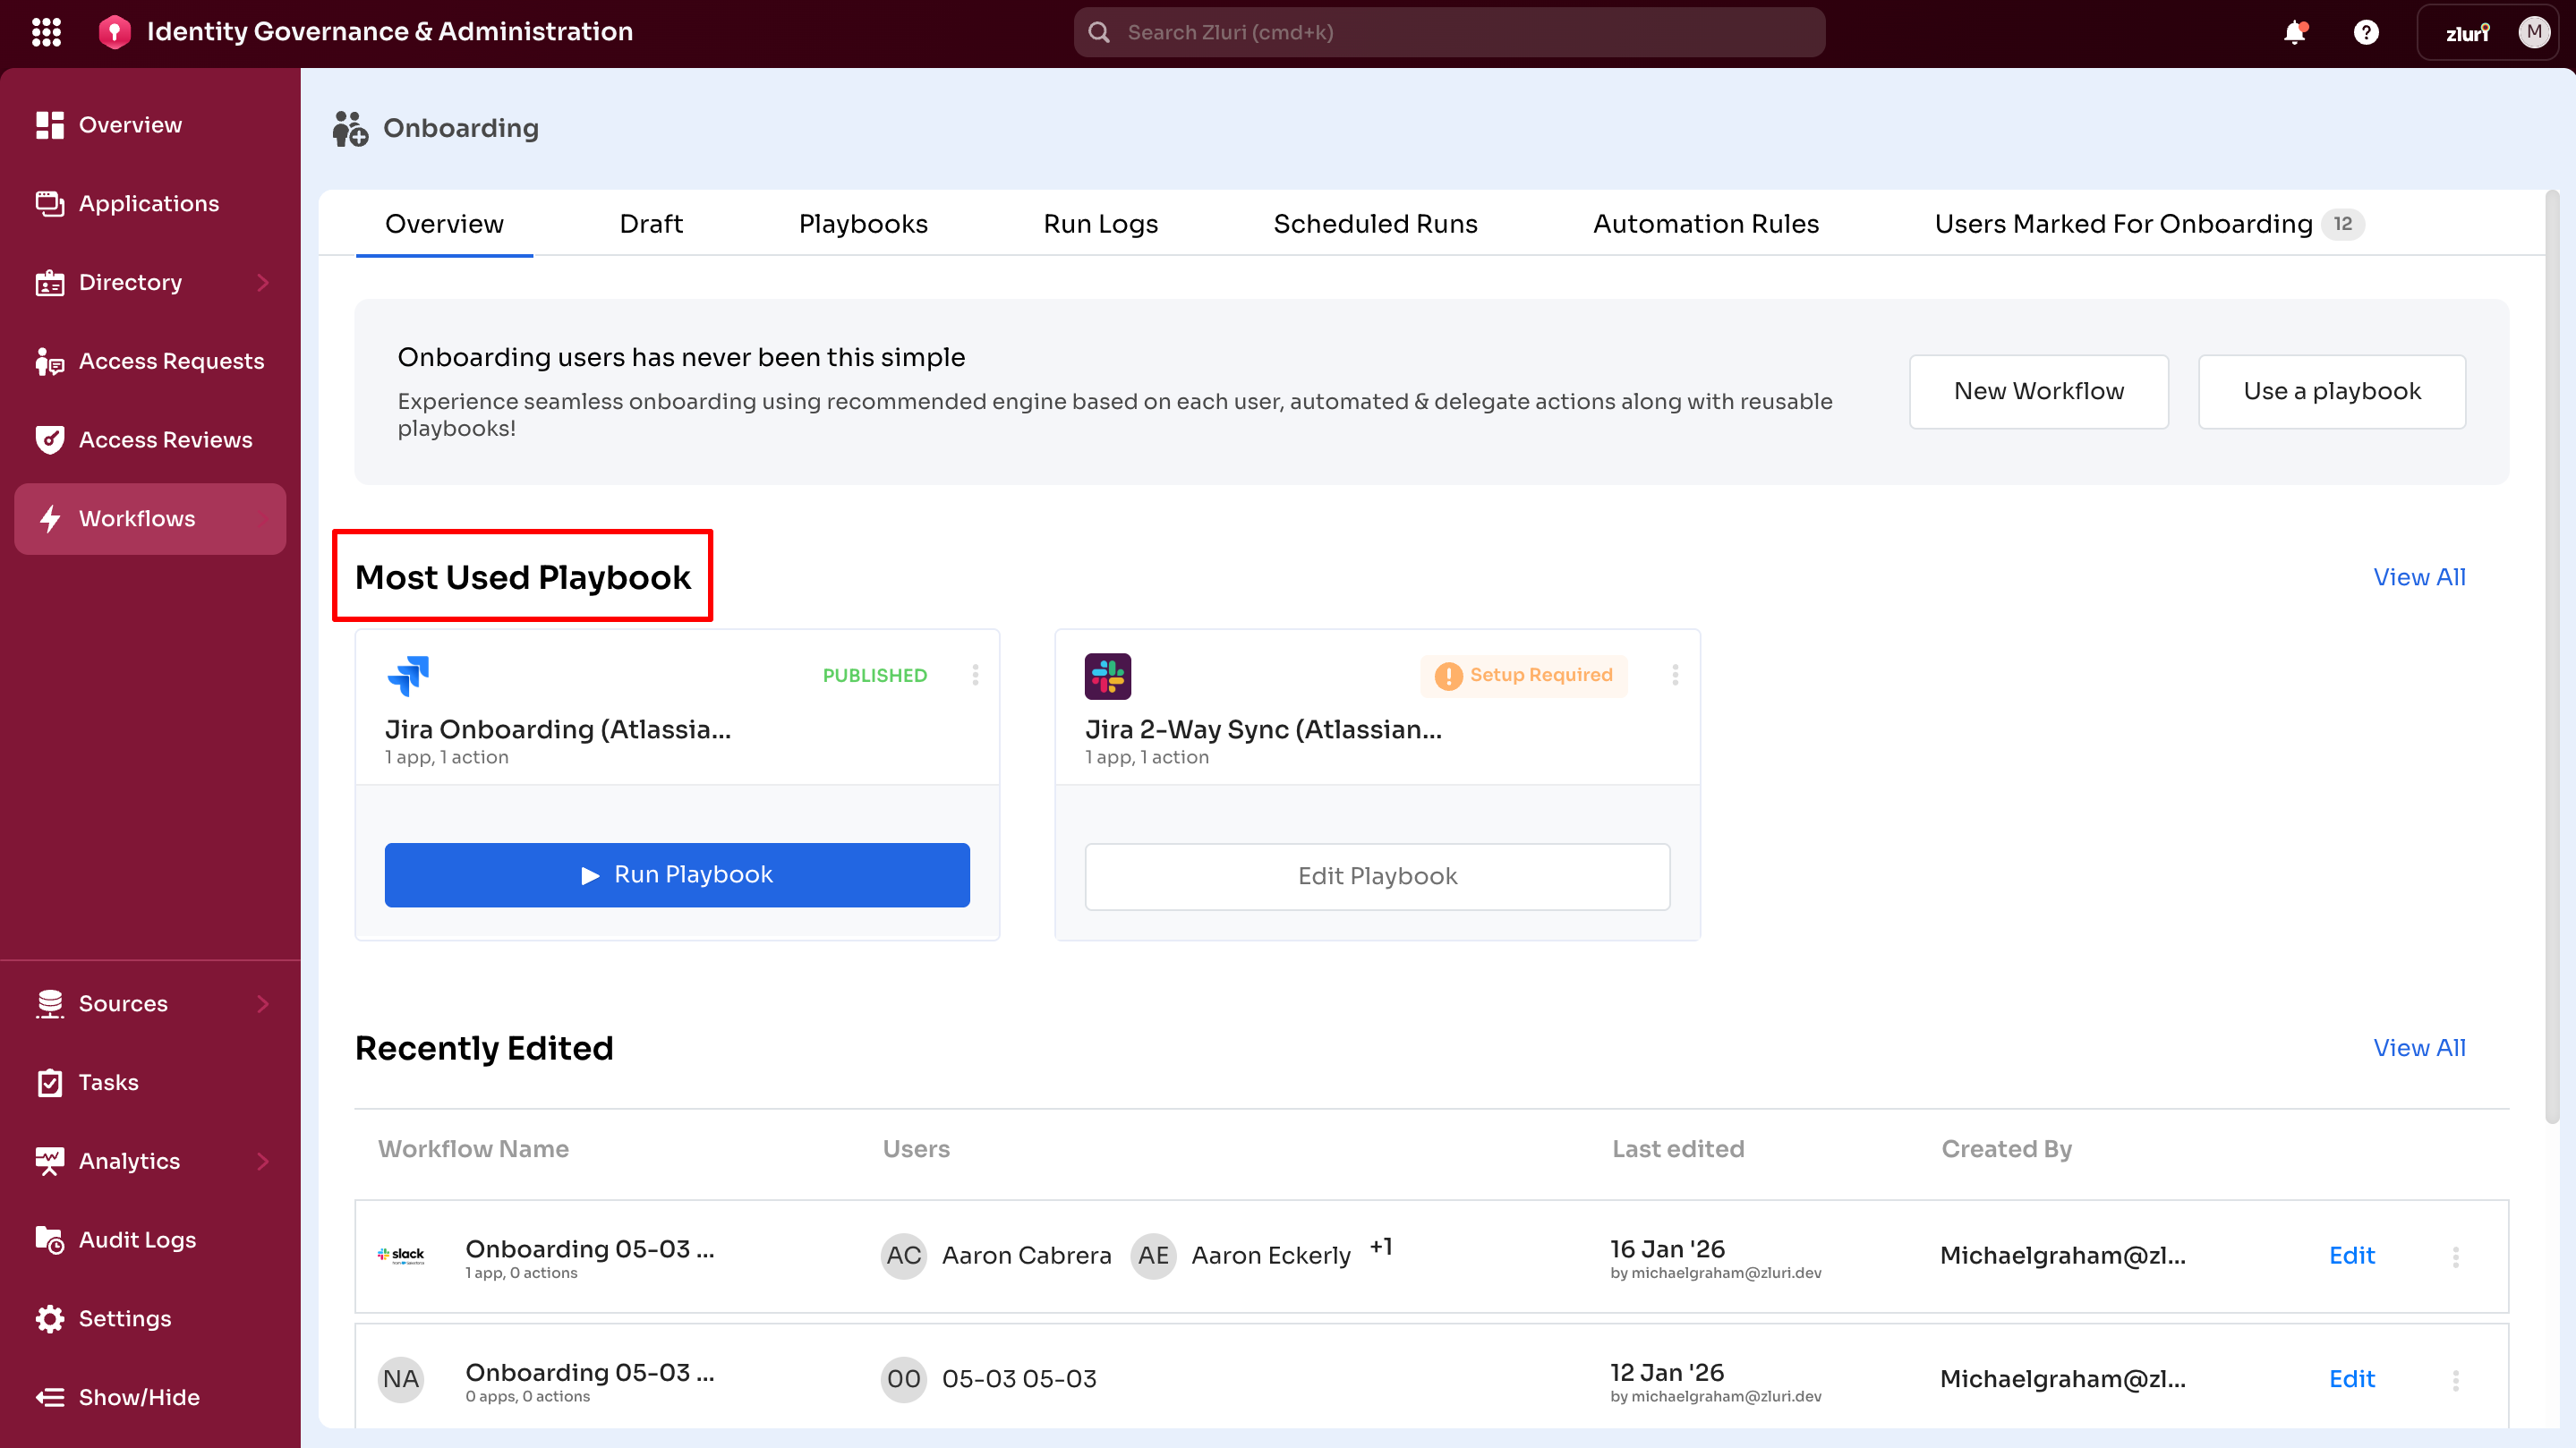Open the help question mark icon
Viewport: 2576px width, 1448px height.
pos(2365,32)
